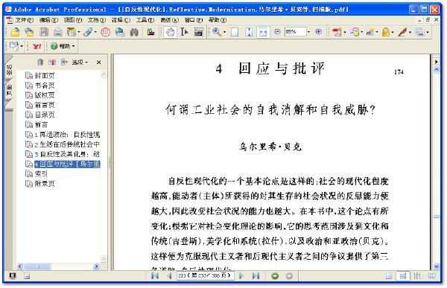The width and height of the screenshot is (447, 288).
Task: Switch to Fit Page view
Action: 249,32
